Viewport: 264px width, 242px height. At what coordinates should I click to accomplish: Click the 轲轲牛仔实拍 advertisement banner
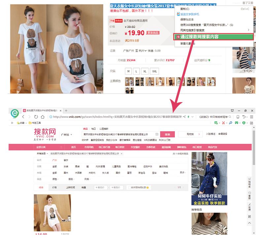coord(209,179)
